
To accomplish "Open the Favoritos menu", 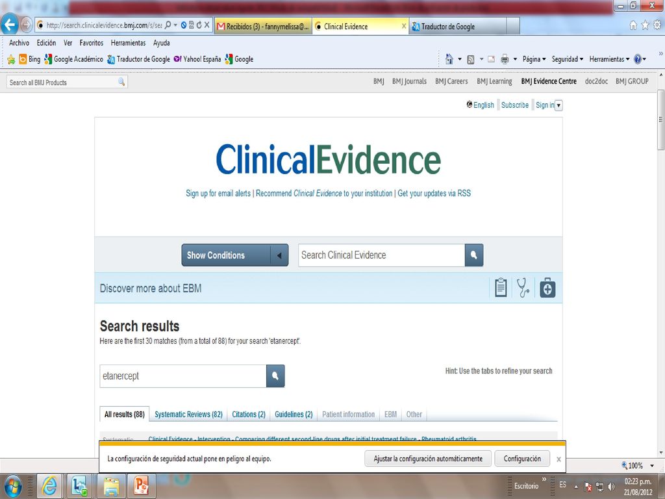I will point(91,43).
